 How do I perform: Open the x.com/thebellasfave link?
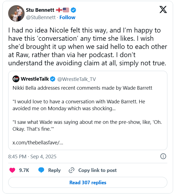coord(38,143)
